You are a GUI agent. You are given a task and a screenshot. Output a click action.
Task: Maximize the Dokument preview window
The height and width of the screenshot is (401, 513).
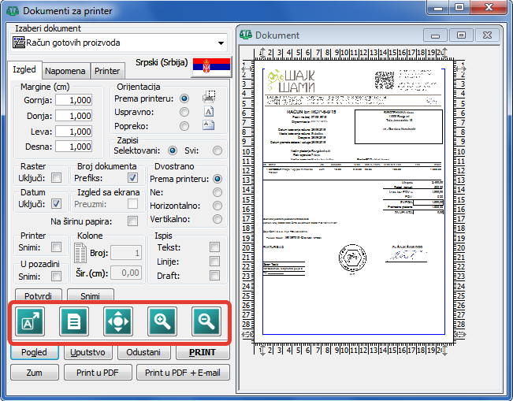click(461, 35)
